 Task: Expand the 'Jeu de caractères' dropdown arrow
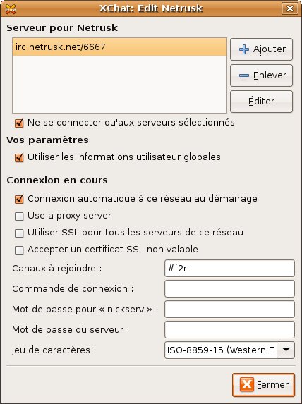(x=286, y=350)
